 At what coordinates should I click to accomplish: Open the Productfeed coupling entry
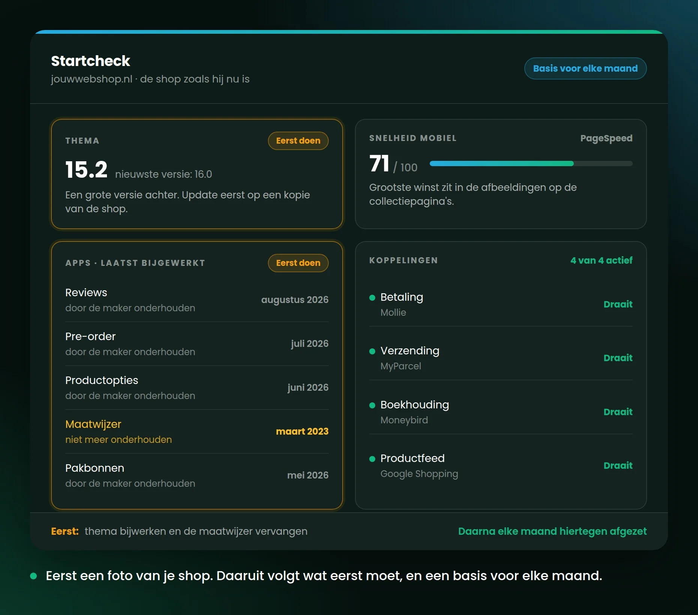tap(501, 466)
